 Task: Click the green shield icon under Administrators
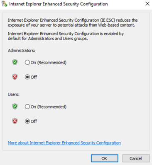(x=15, y=62)
